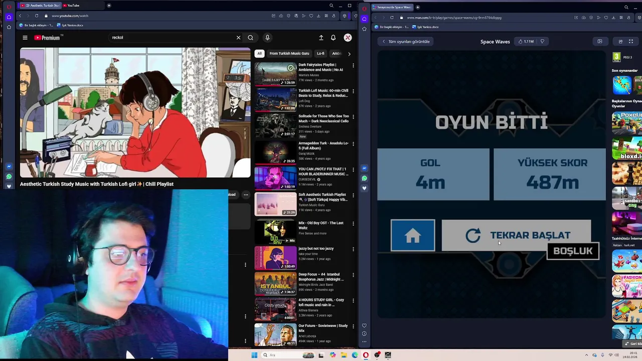Select the 'Lo-fi' filter chip
Screen dimensions: 642x361
pyautogui.click(x=320, y=53)
